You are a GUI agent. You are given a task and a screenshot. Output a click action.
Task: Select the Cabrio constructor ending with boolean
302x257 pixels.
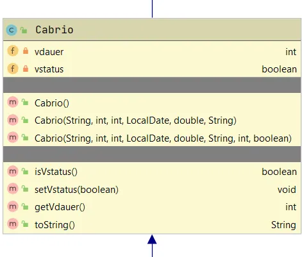click(x=163, y=138)
